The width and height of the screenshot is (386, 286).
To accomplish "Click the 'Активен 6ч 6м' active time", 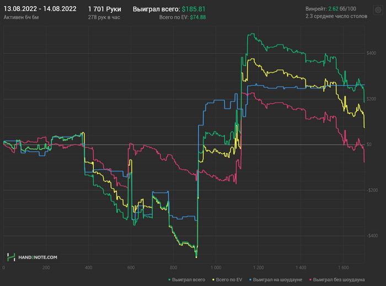I will [x=21, y=17].
